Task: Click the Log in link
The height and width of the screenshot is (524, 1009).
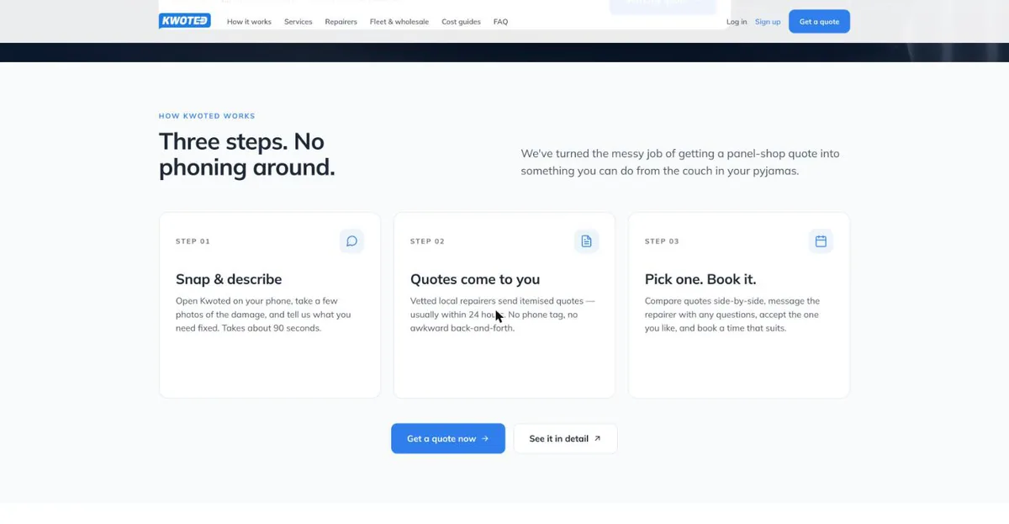Action: coord(737,22)
